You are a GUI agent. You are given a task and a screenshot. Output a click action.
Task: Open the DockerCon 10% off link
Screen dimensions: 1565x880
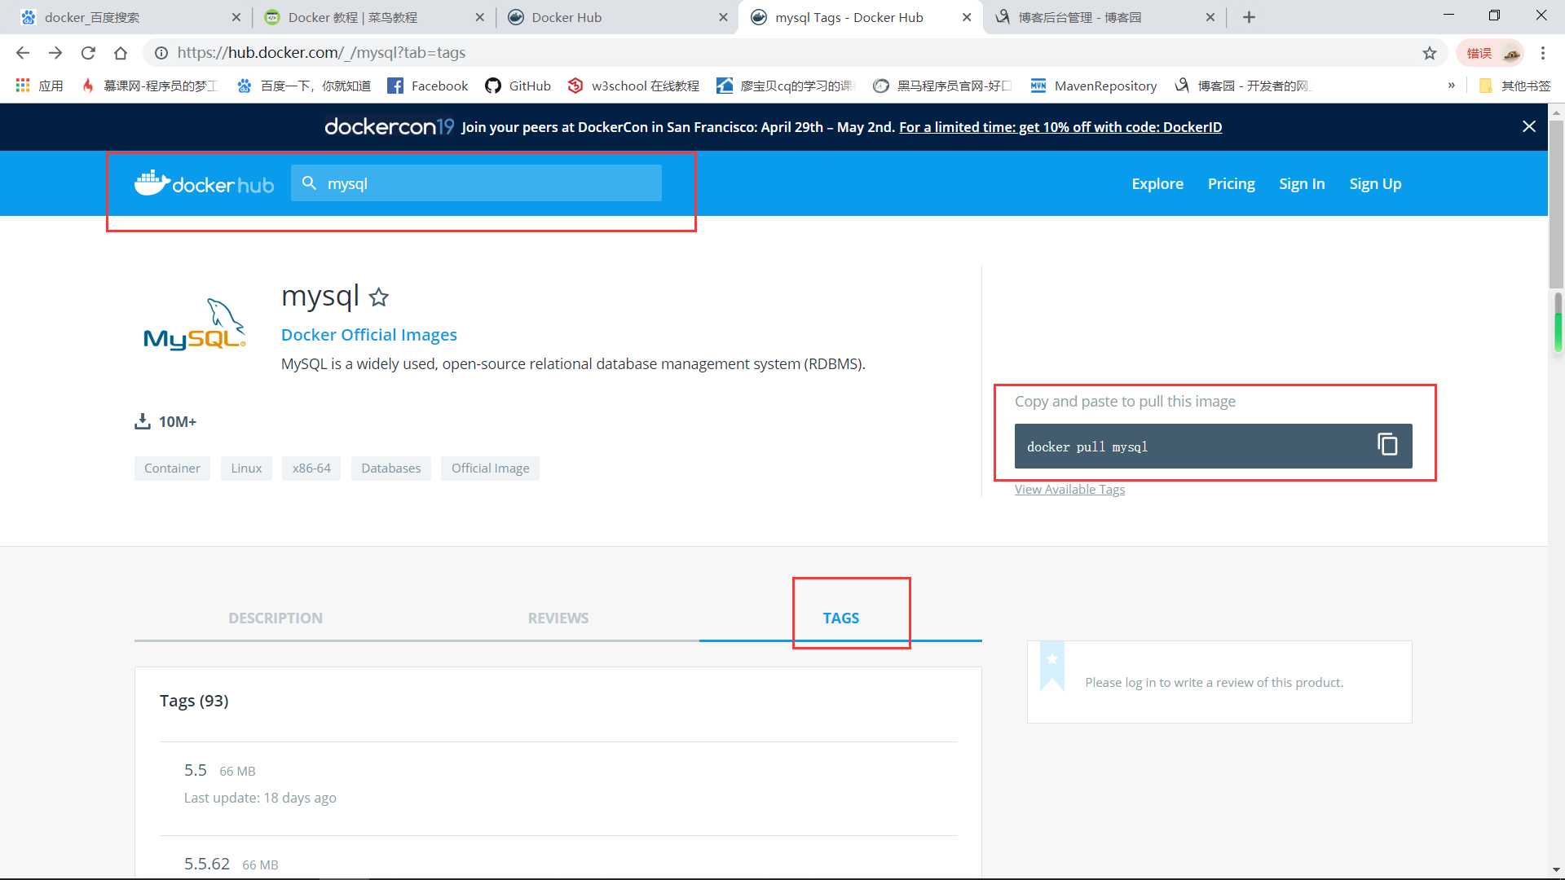pos(1060,127)
